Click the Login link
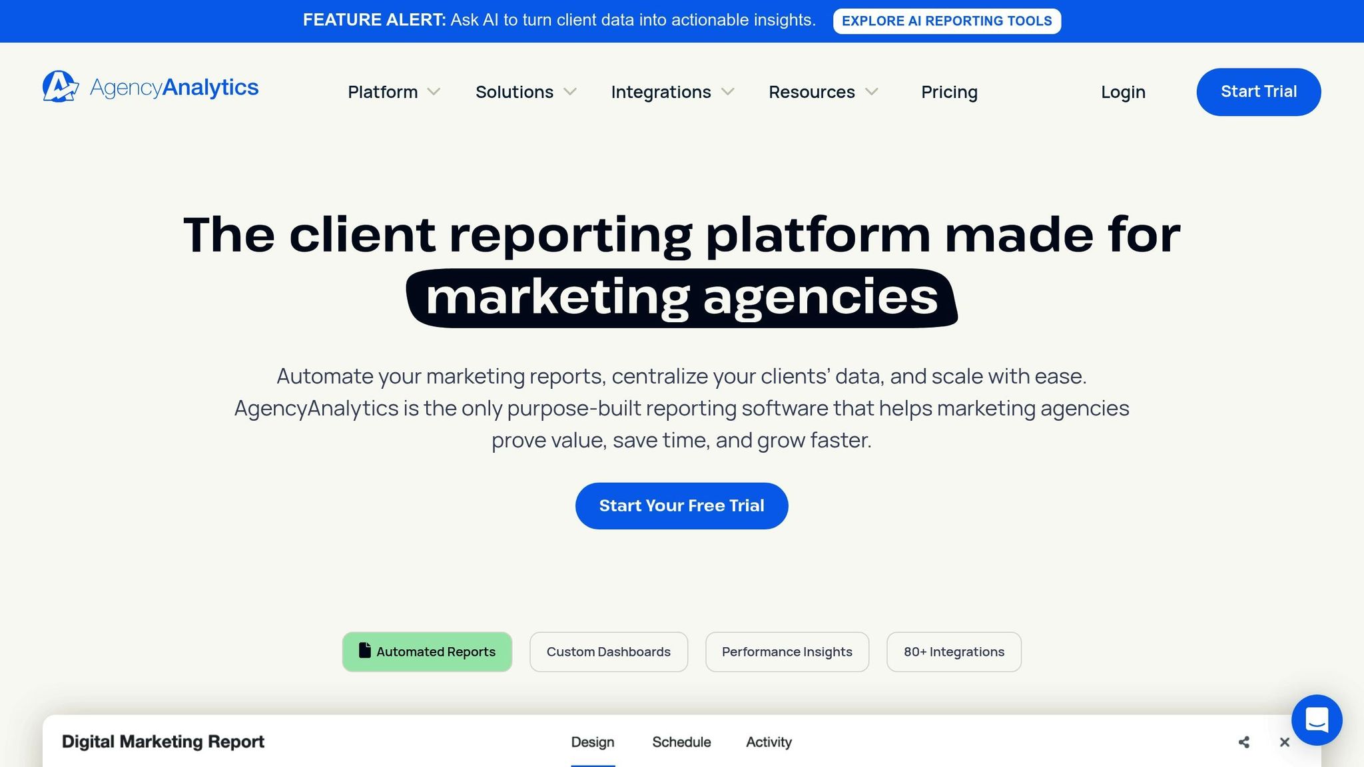 click(1123, 92)
